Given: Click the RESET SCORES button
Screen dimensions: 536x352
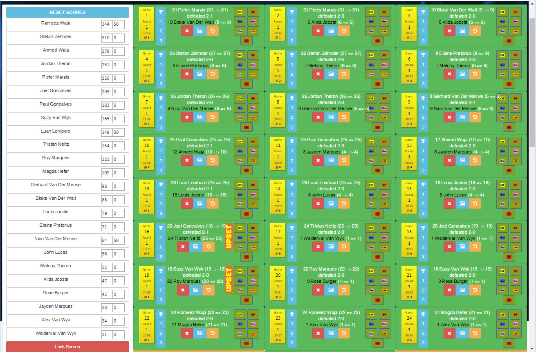Looking at the screenshot, I should tap(67, 12).
